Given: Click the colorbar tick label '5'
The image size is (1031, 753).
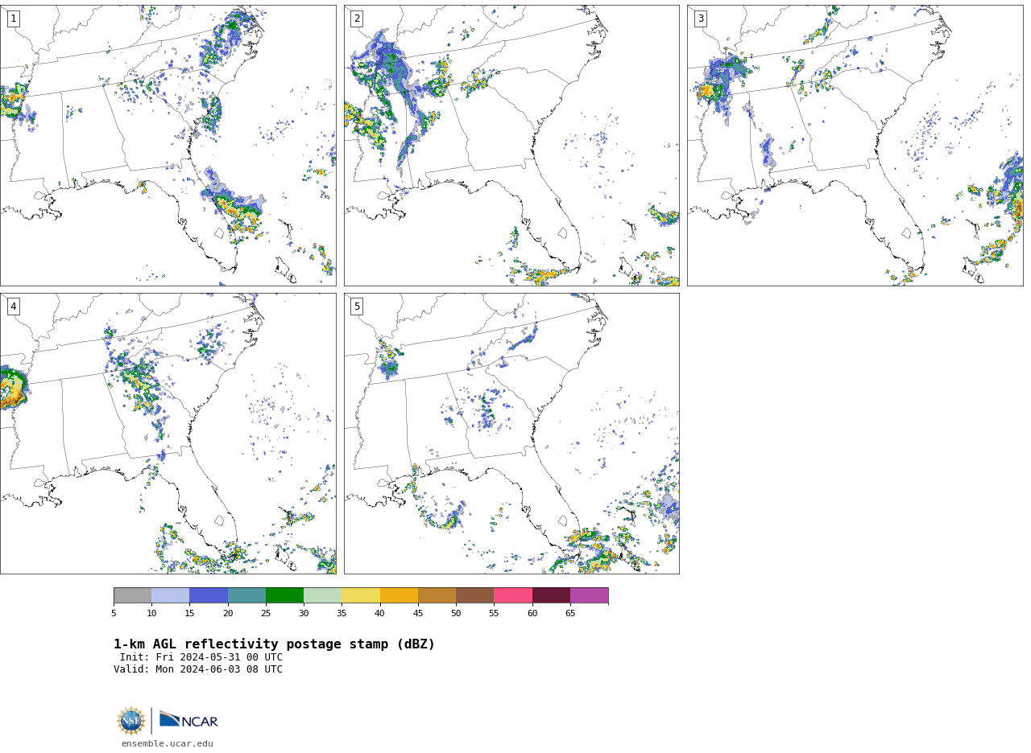Looking at the screenshot, I should [114, 614].
